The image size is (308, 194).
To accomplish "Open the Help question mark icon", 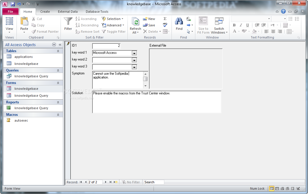I will [283, 11].
